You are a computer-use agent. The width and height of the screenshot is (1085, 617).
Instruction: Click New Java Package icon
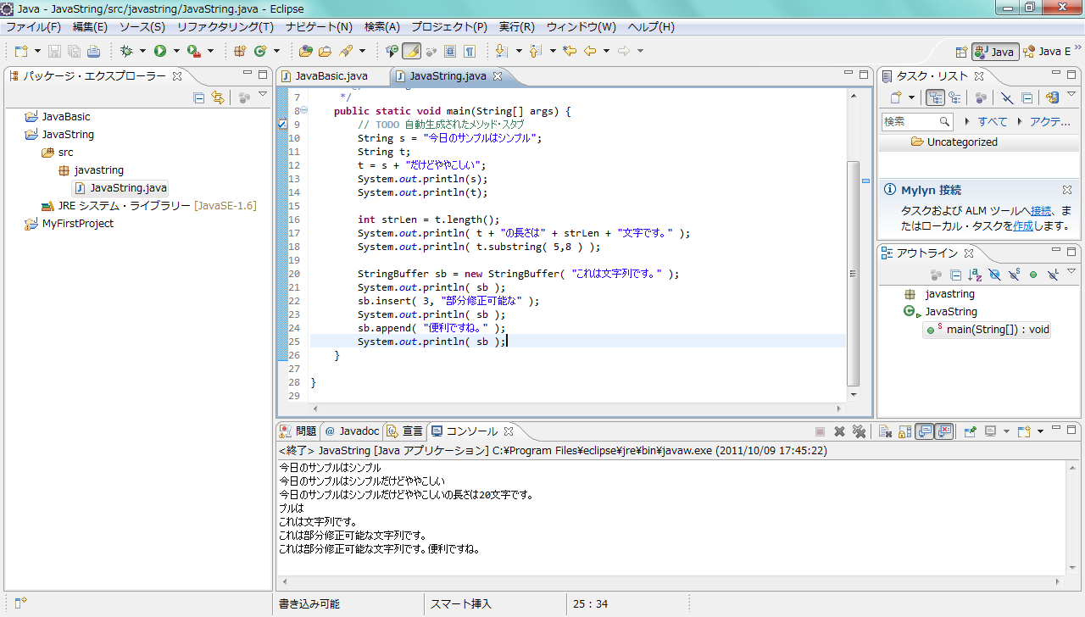(x=240, y=51)
